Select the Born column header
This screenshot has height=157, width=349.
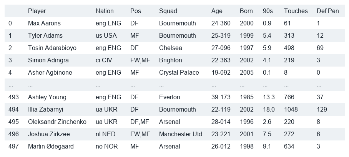246,11
